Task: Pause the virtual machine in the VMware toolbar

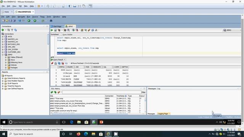Action: coord(39,6)
